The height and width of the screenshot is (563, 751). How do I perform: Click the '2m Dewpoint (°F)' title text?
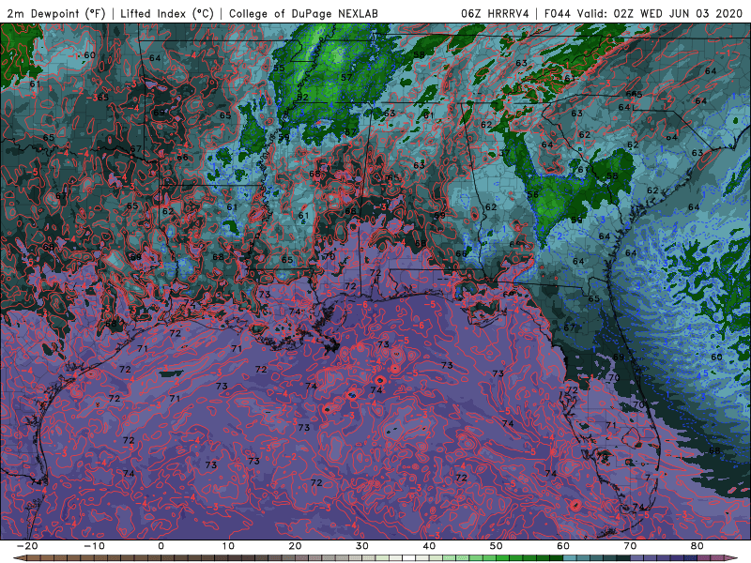click(56, 13)
